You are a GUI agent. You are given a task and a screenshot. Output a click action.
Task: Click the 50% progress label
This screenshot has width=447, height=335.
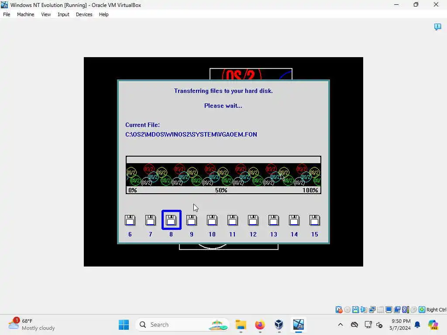(x=221, y=190)
